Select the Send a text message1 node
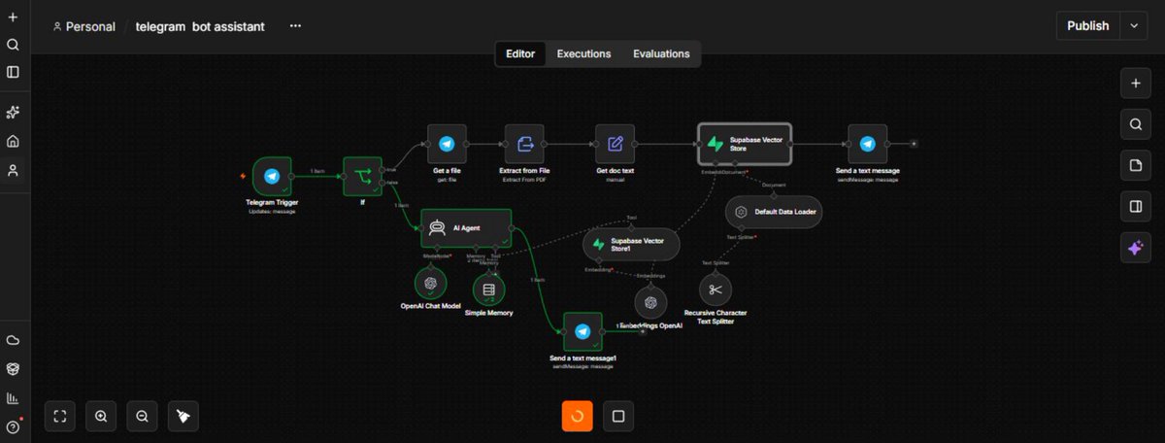This screenshot has height=443, width=1165. point(582,331)
